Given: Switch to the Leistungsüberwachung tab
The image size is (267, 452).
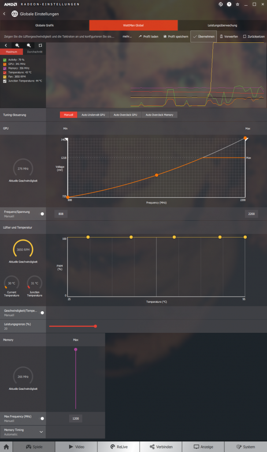Looking at the screenshot, I should [x=222, y=25].
